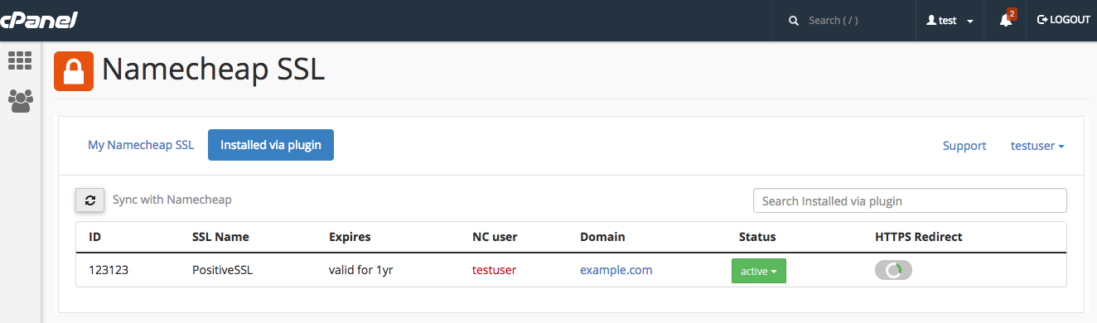The image size is (1097, 323).
Task: Click the PositiveSSL name cell
Action: coord(223,270)
